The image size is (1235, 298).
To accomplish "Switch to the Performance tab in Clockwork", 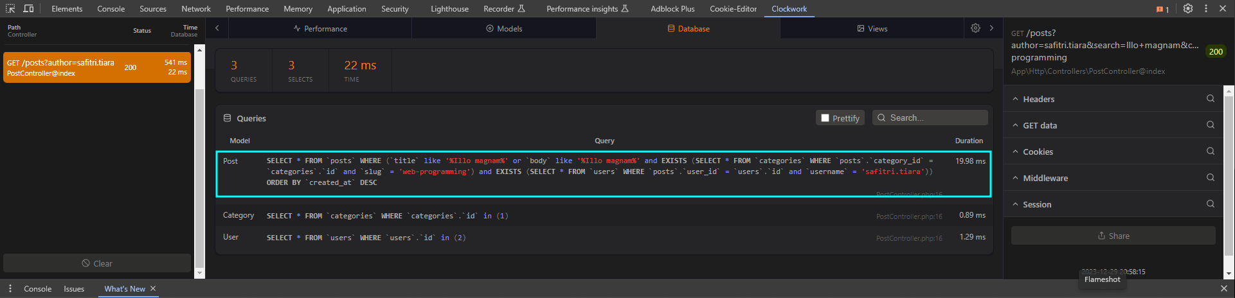I will (320, 28).
